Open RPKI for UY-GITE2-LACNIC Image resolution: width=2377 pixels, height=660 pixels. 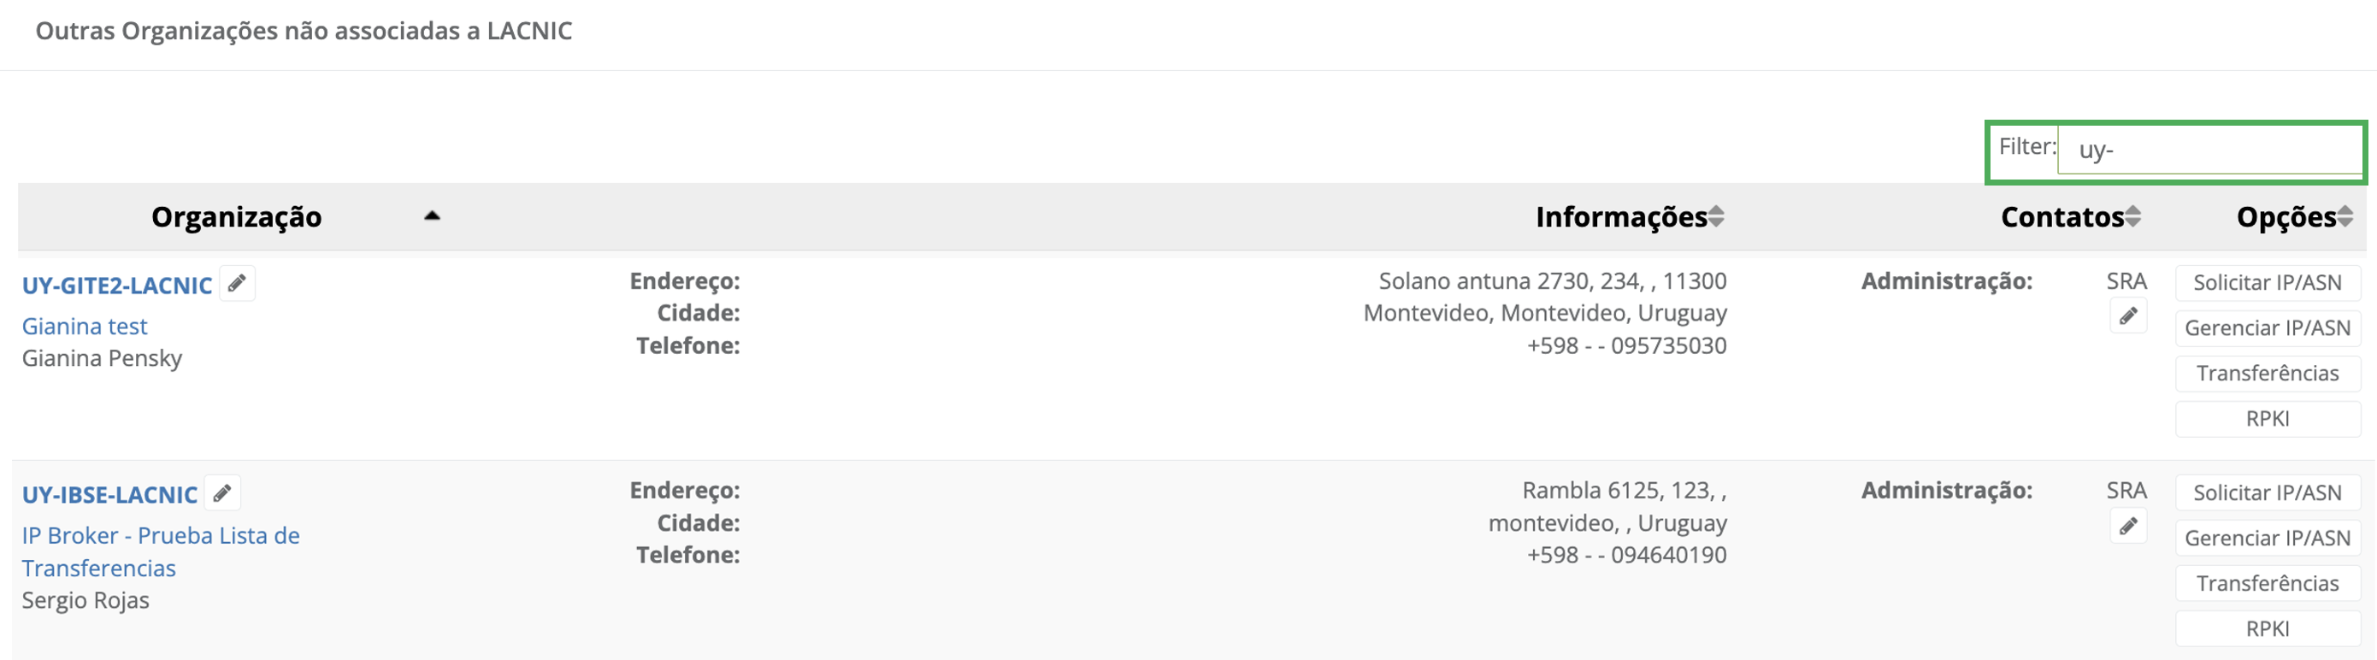pos(2268,418)
